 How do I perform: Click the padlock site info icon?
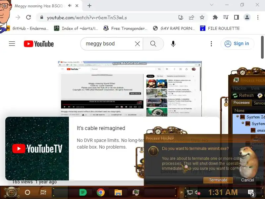pos(42,17)
